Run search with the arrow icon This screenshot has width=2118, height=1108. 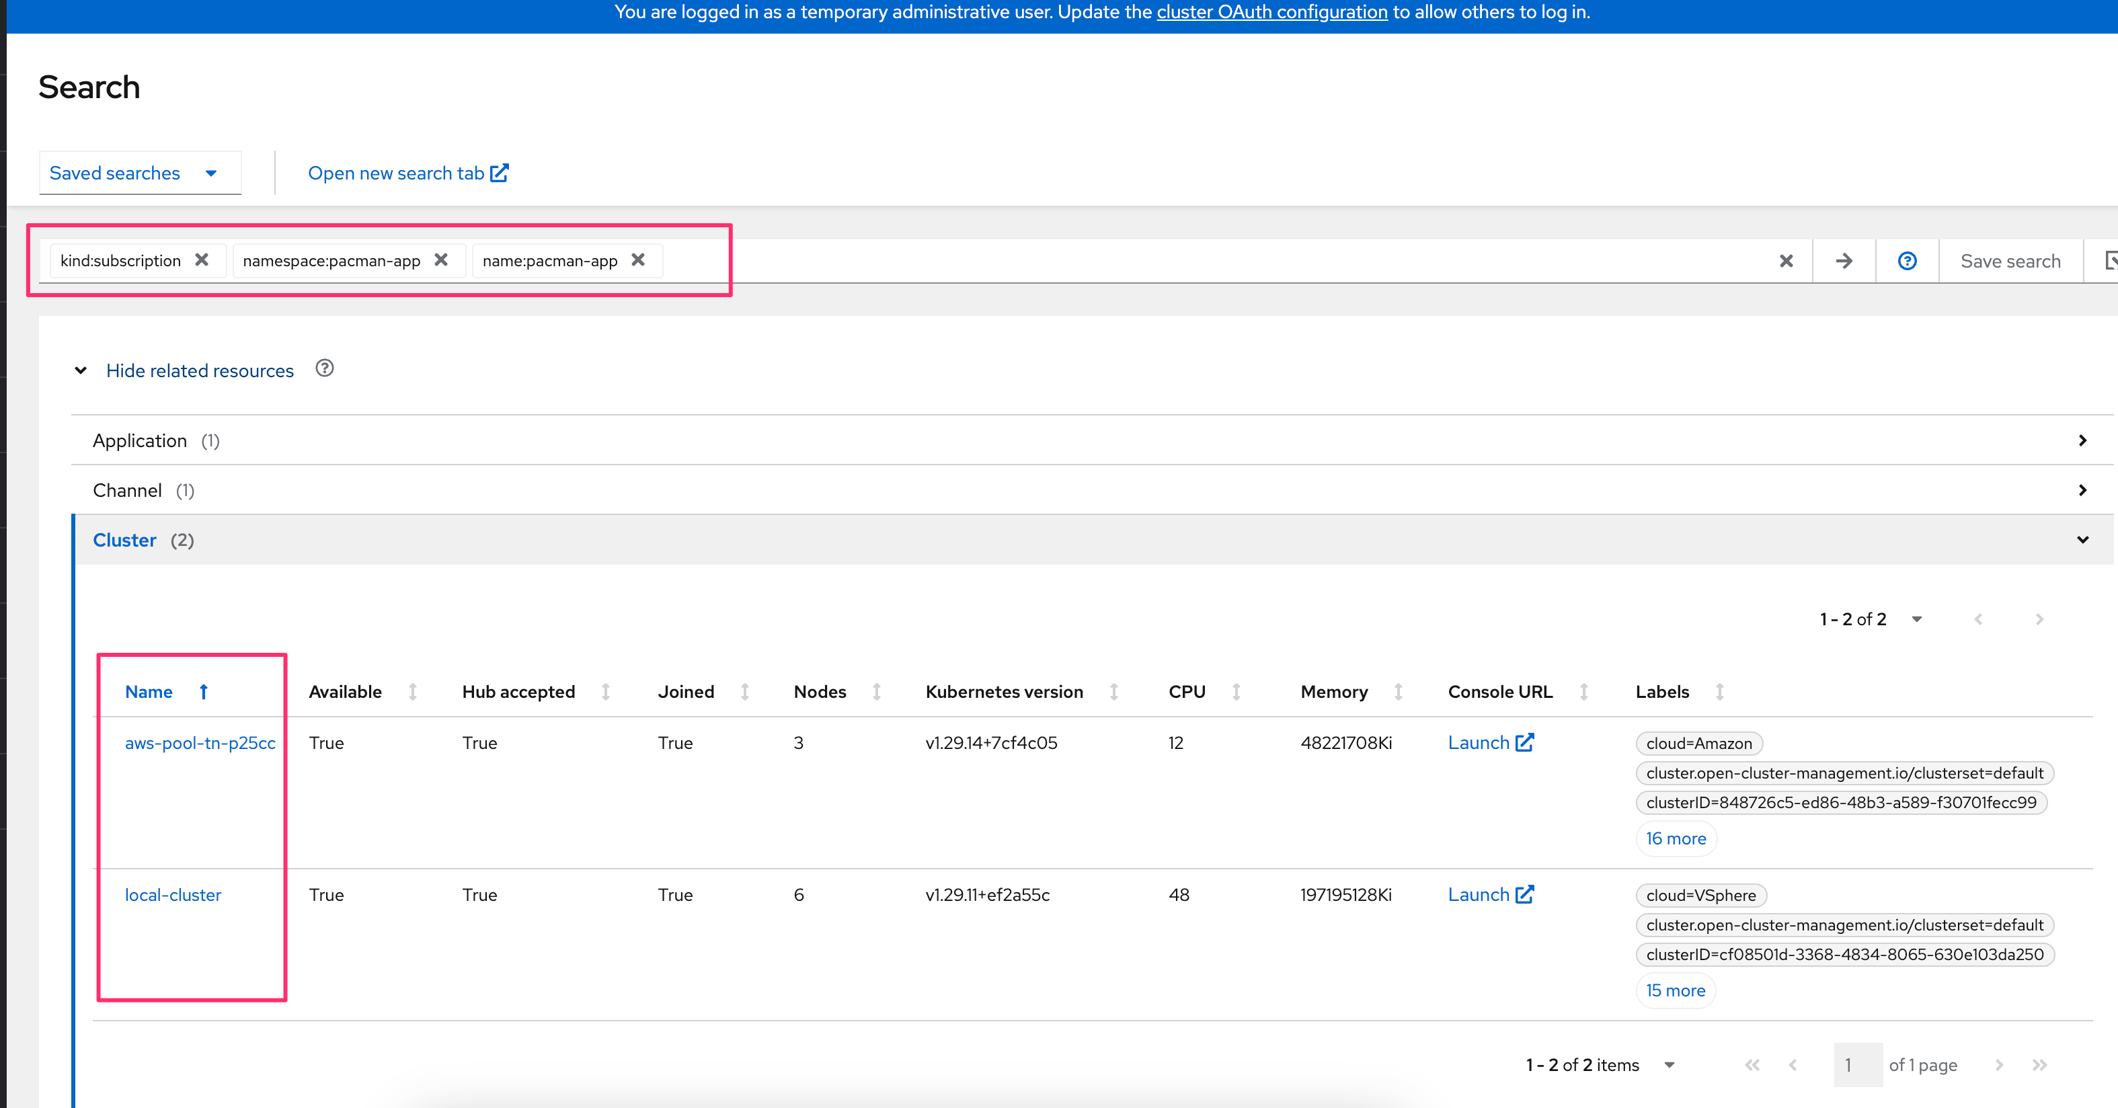(1844, 262)
